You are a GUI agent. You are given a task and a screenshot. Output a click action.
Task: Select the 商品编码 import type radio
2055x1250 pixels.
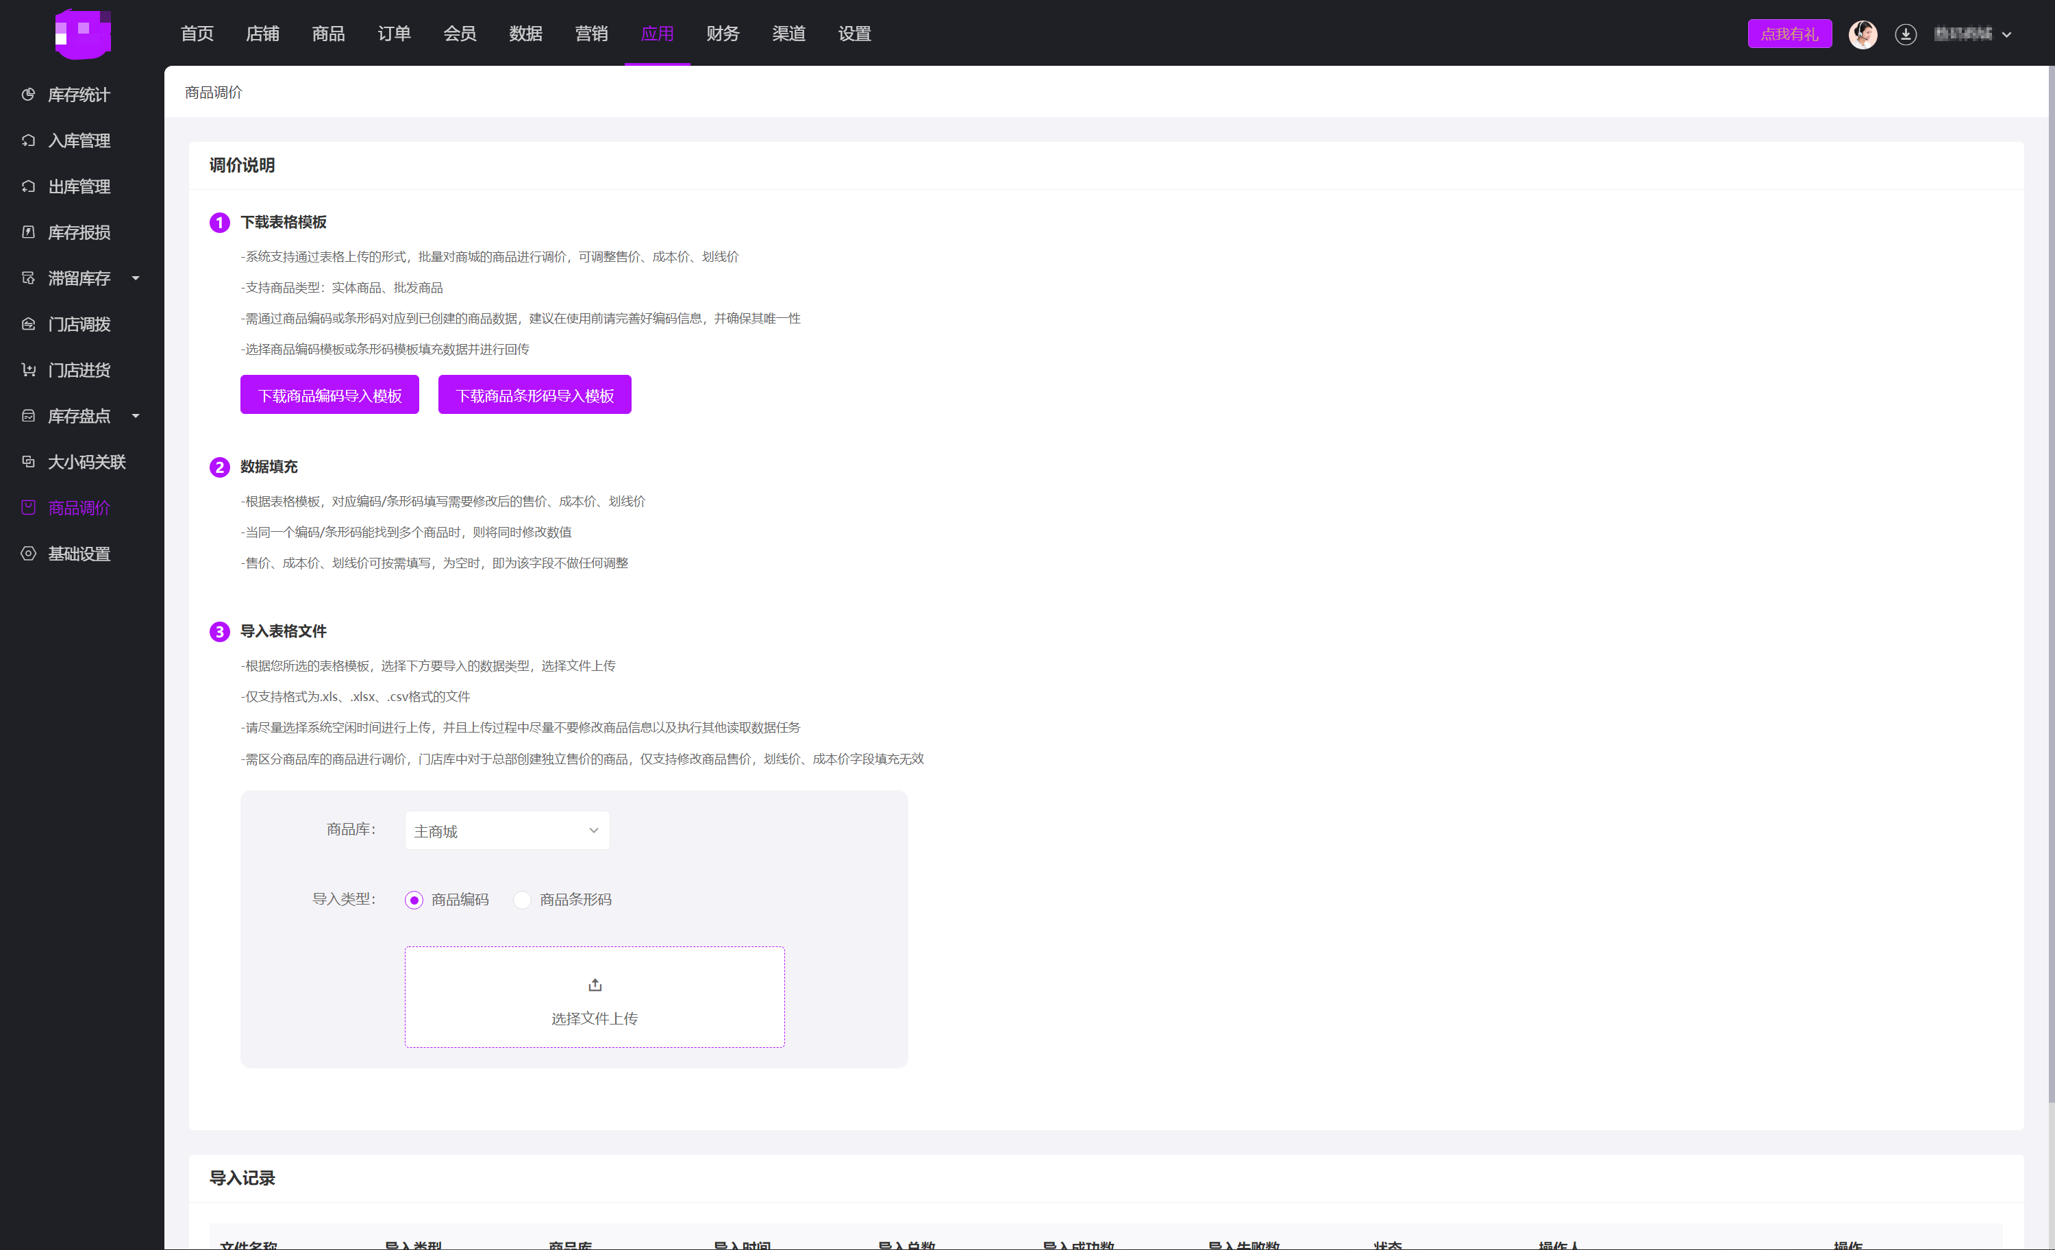(414, 900)
